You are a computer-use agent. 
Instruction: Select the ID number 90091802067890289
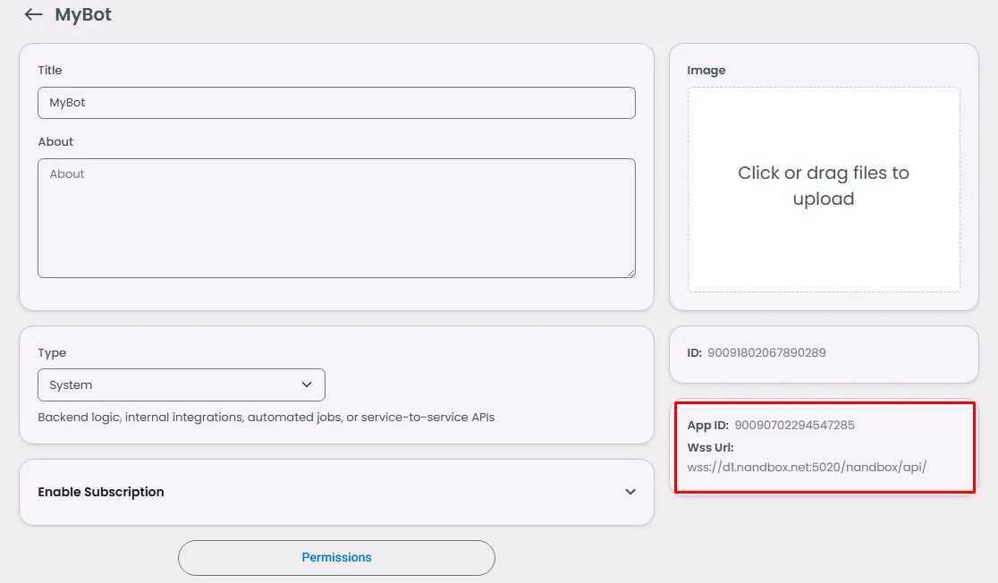[766, 352]
